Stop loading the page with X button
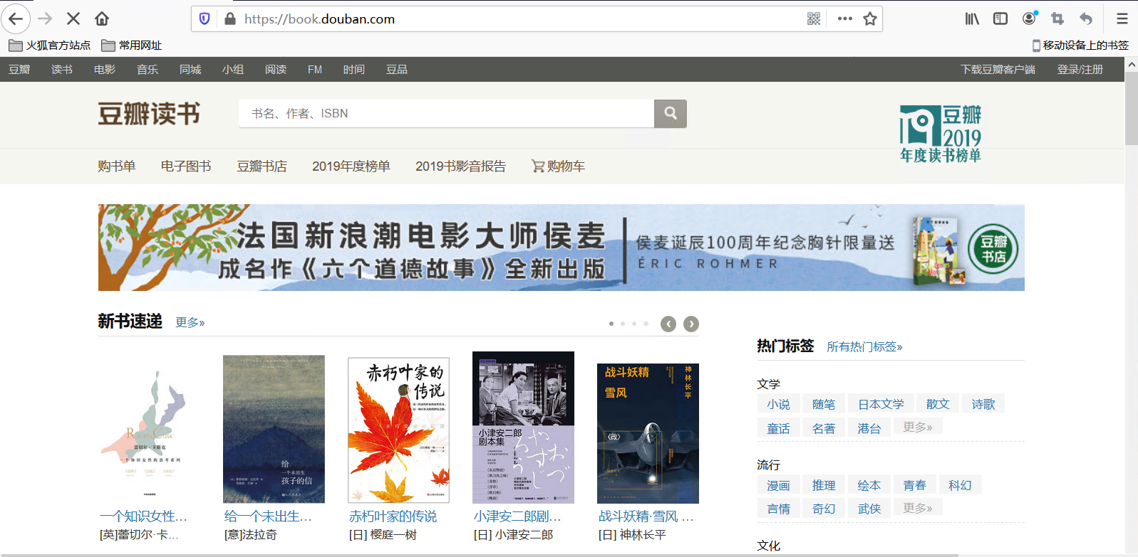 (73, 18)
